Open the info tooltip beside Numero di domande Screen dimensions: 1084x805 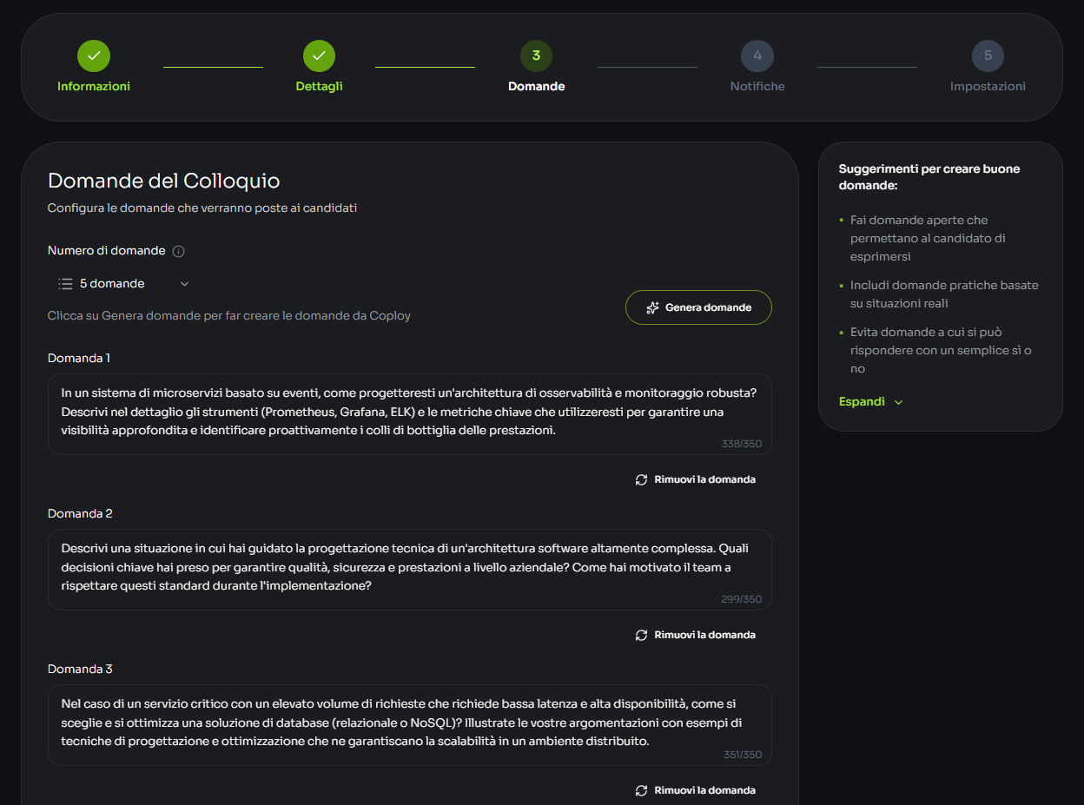pyautogui.click(x=178, y=250)
